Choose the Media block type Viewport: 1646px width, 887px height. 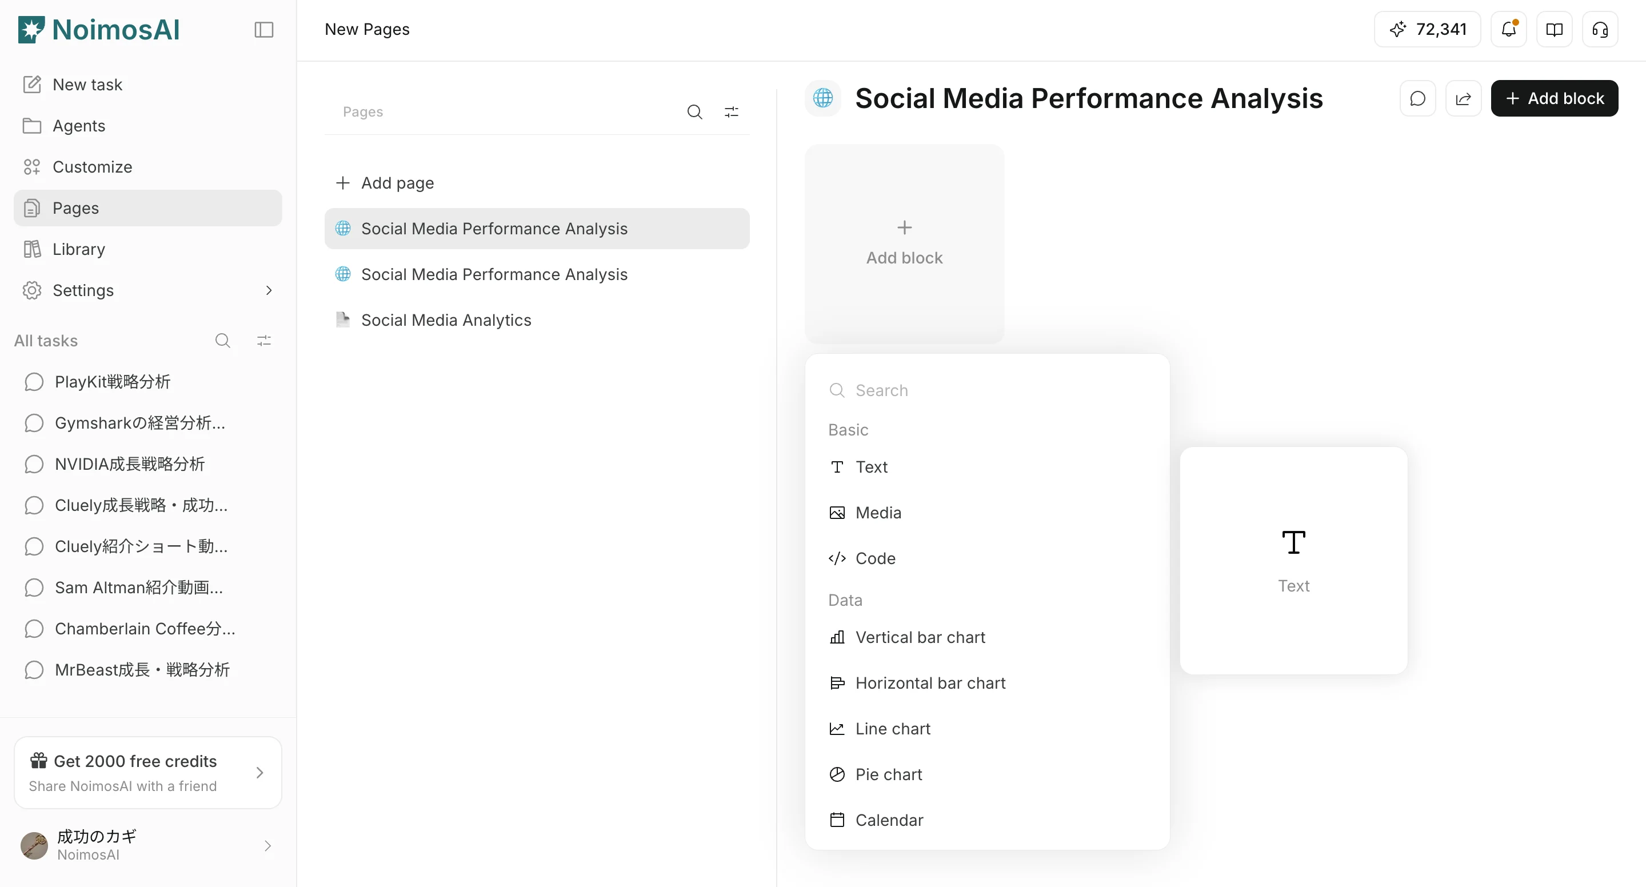coord(987,513)
